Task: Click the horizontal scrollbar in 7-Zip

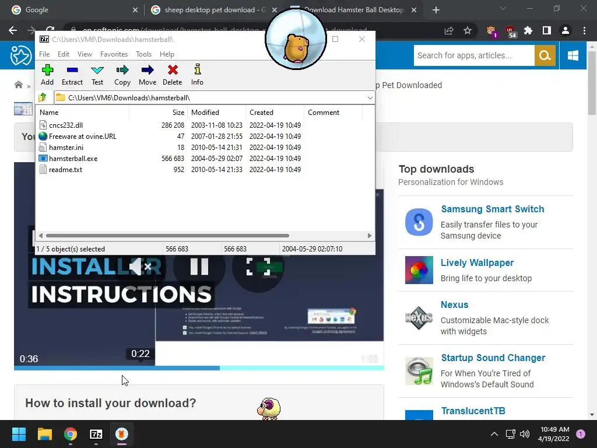Action: (167, 236)
